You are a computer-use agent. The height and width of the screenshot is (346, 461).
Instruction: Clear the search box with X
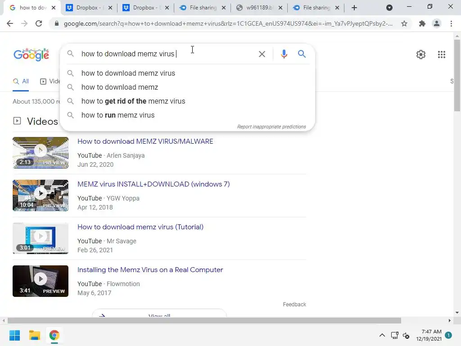262,54
